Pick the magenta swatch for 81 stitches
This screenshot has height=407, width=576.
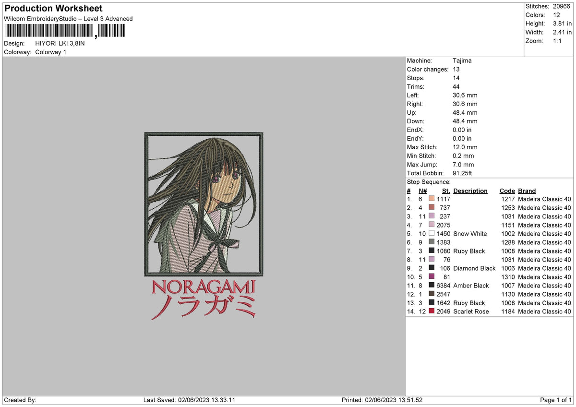432,276
